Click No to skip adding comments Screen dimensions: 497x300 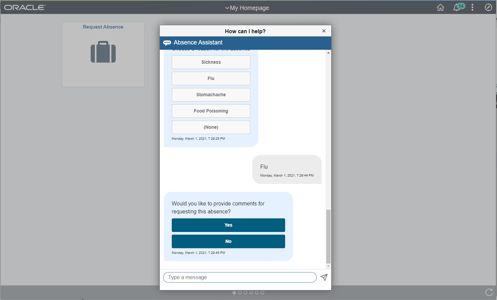[228, 241]
